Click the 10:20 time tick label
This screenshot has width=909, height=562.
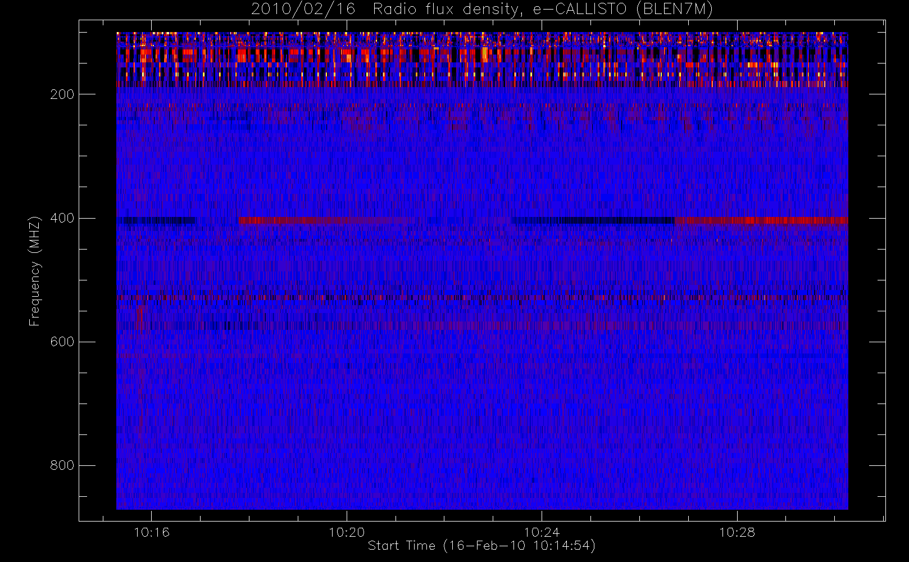click(x=347, y=532)
